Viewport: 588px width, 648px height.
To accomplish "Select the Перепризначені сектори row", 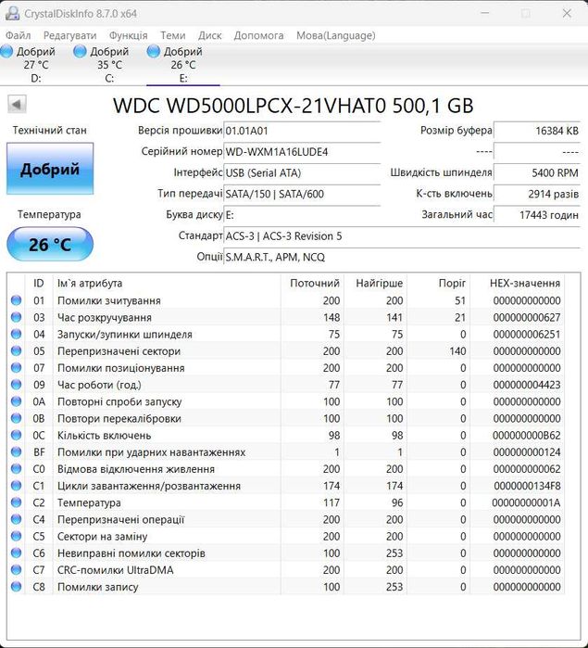I will [286, 350].
